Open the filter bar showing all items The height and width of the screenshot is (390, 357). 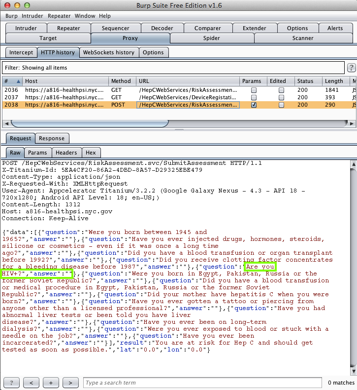172,68
